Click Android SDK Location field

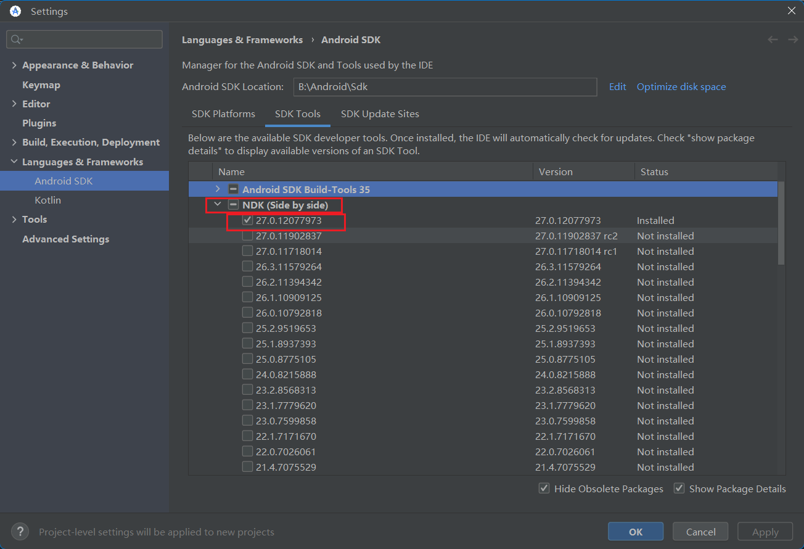tap(445, 87)
